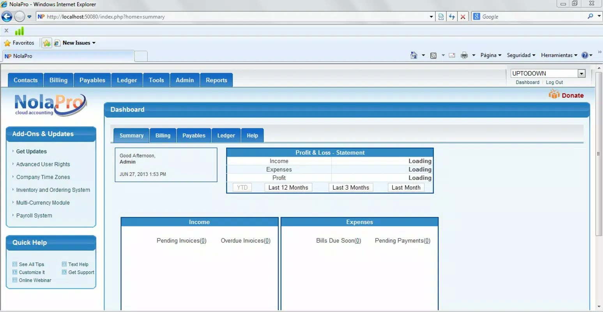Open the recent pages dropdown arrow
The image size is (603, 312).
pos(29,17)
